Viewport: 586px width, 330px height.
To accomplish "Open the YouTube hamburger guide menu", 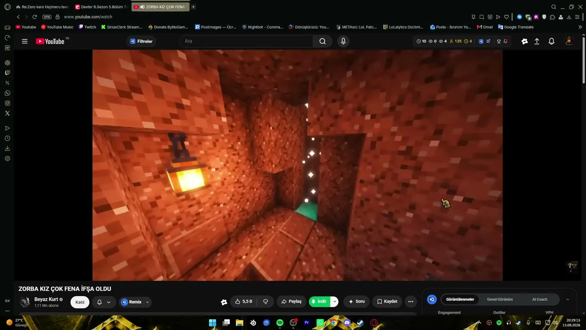I will coord(25,41).
